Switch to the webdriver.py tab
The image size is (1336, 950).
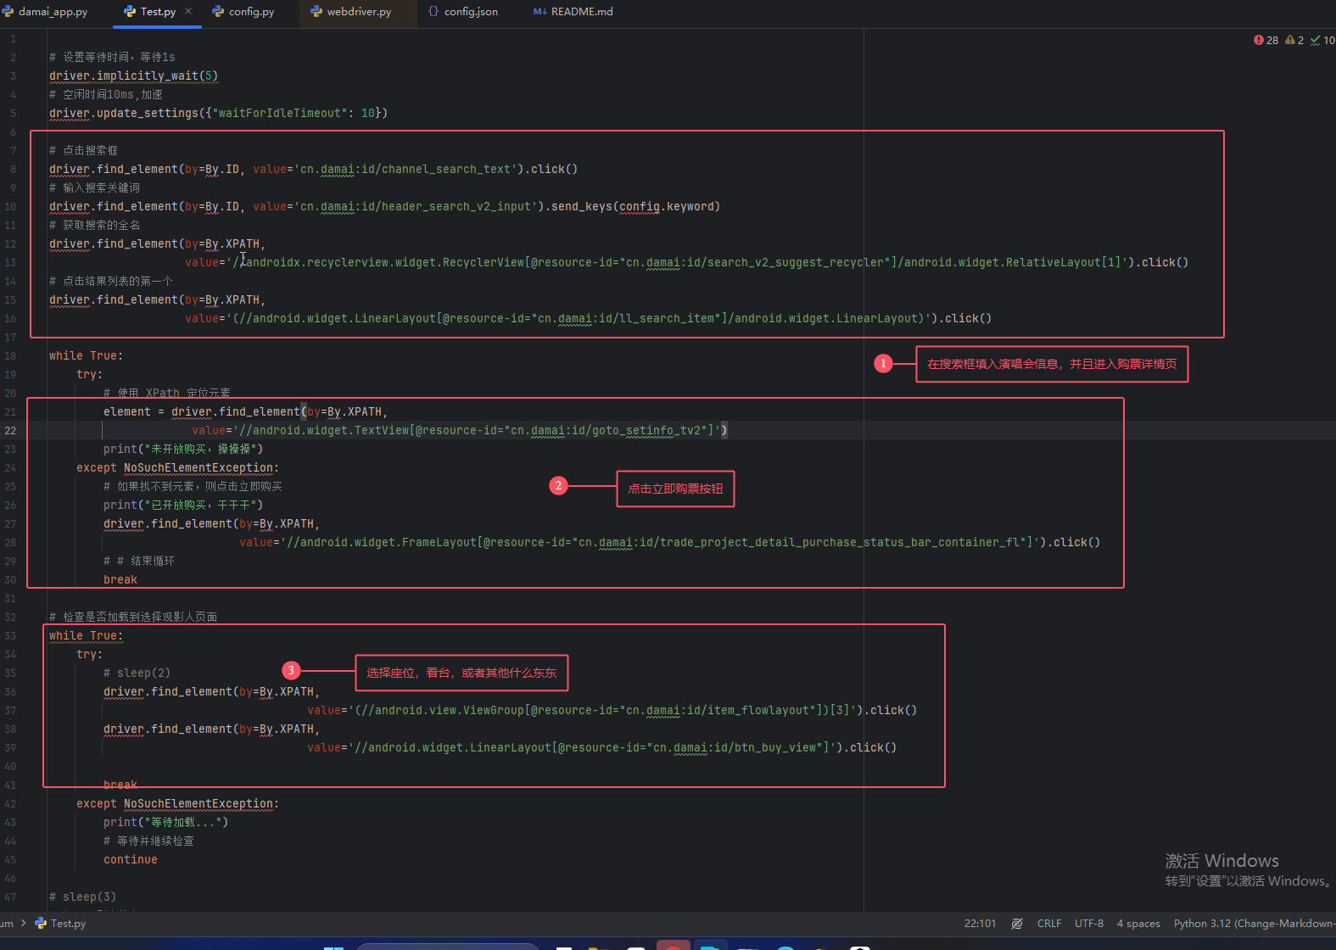[351, 12]
